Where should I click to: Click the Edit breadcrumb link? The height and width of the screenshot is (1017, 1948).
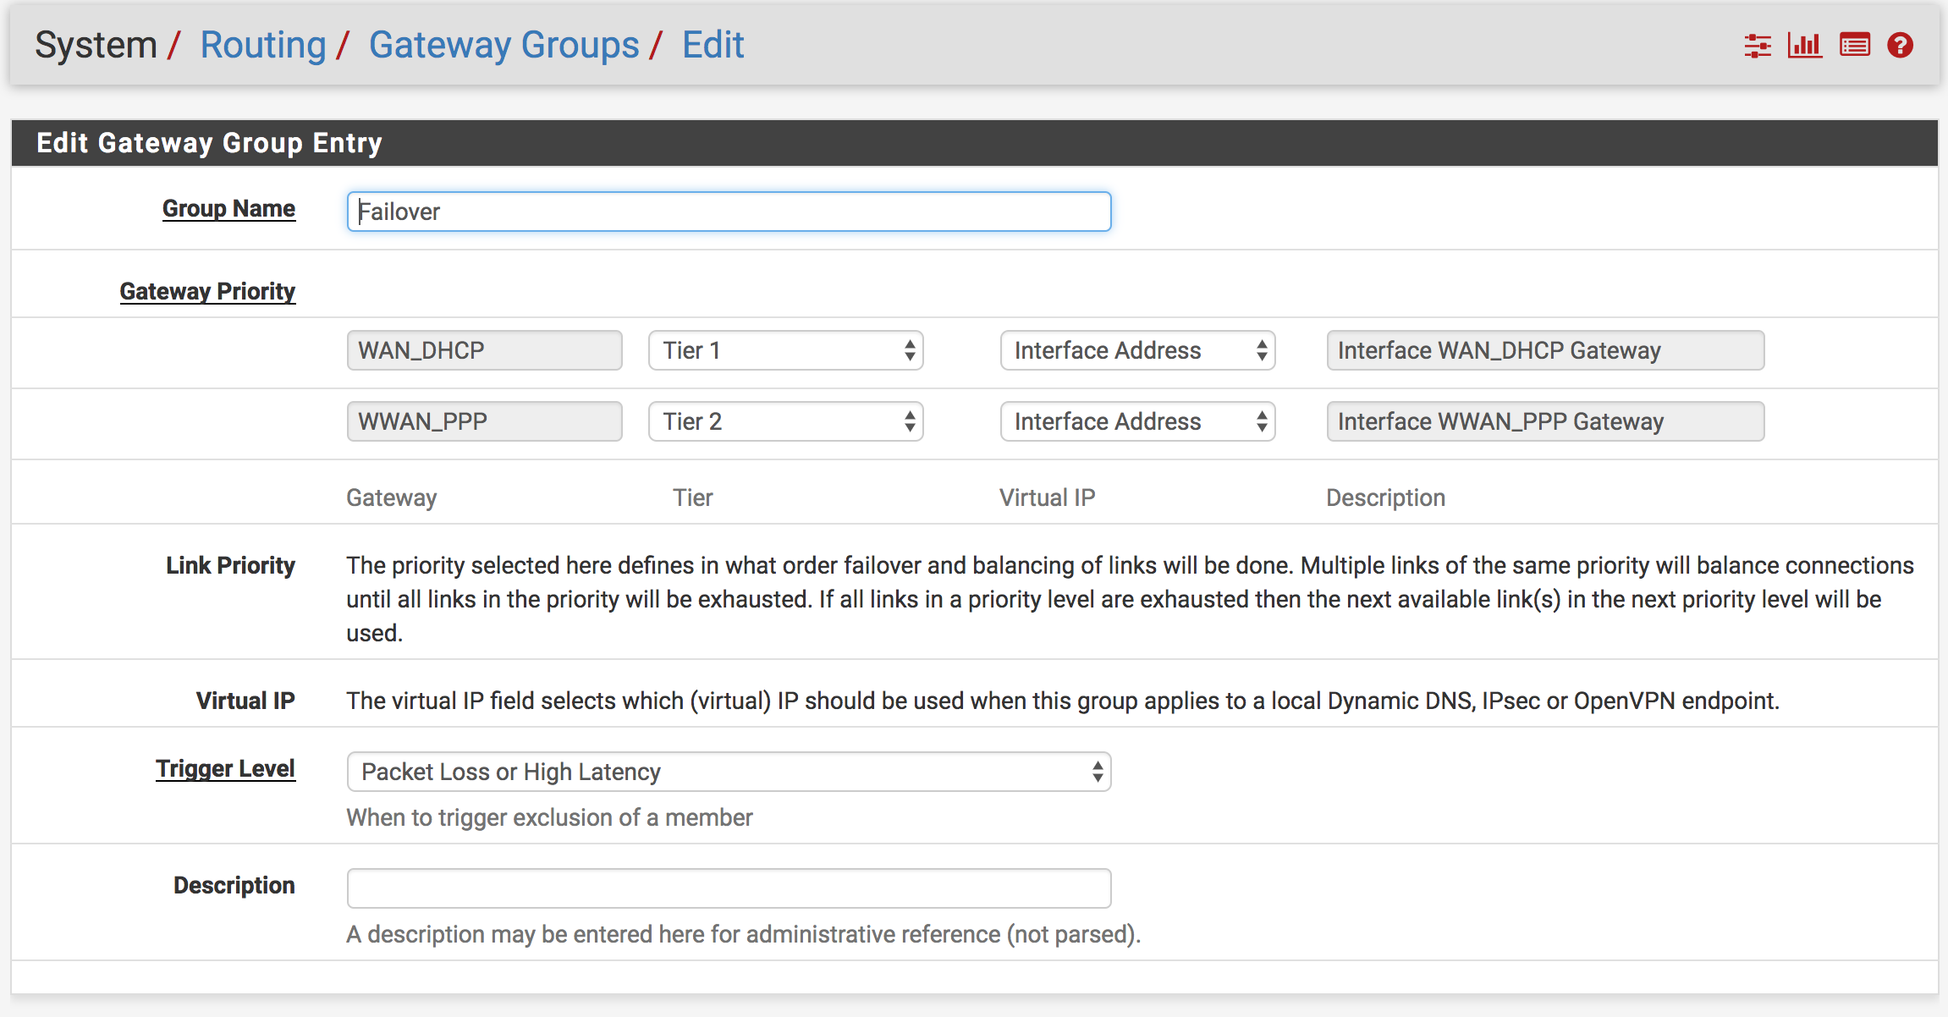click(x=713, y=45)
